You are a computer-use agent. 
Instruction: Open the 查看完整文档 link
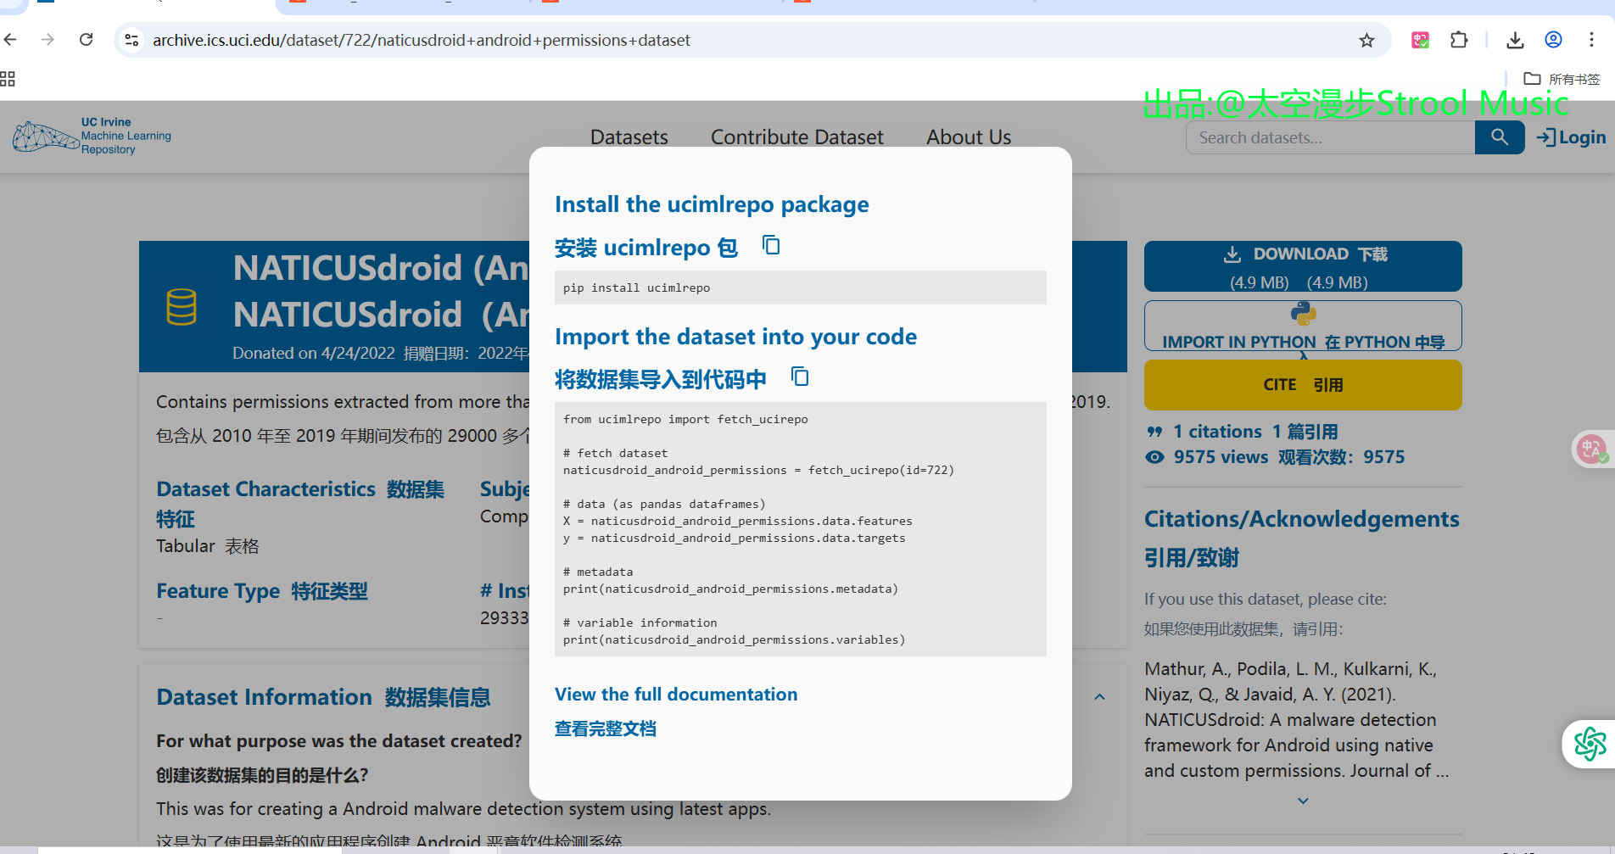coord(606,728)
